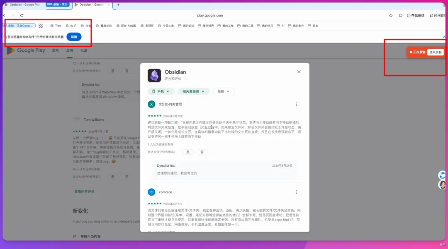Open the Trae bookmark
Viewport: 448px width, 249px height.
click(x=56, y=26)
